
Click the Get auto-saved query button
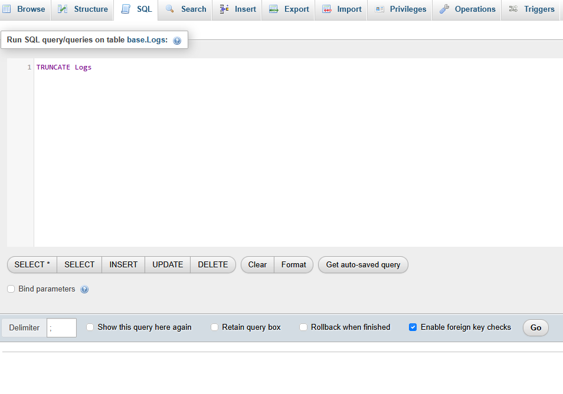coord(363,265)
